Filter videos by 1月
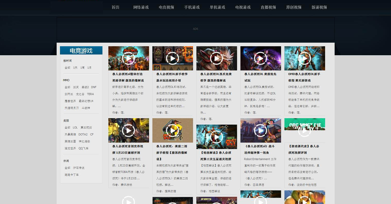 [89, 68]
